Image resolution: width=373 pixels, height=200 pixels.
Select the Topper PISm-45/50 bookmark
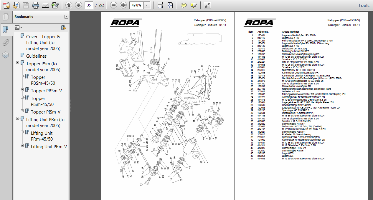click(43, 101)
